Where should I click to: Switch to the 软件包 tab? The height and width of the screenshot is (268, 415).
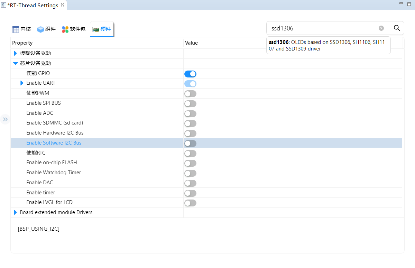pyautogui.click(x=74, y=29)
